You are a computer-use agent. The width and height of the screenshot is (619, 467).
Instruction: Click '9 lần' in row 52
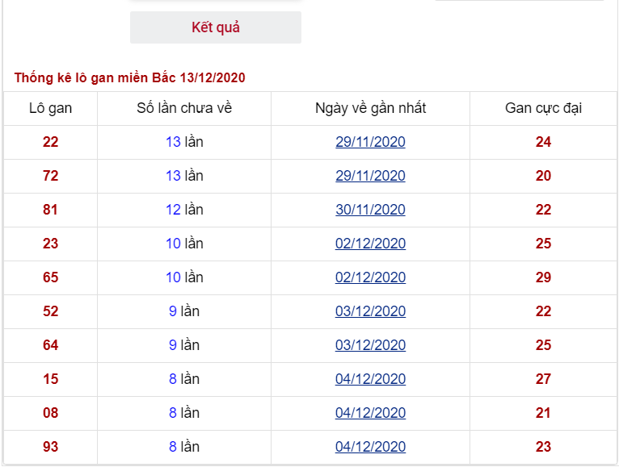coord(184,311)
